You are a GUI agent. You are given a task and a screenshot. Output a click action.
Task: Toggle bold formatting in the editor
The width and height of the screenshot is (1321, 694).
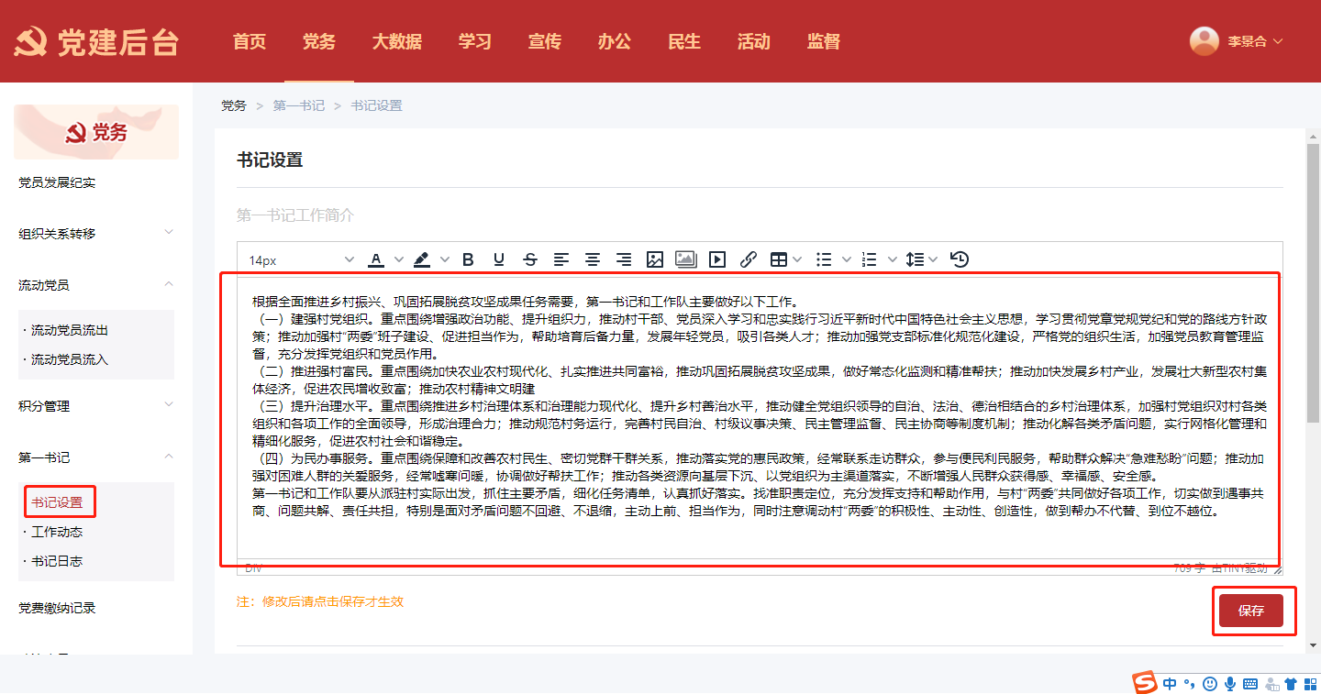tap(468, 259)
